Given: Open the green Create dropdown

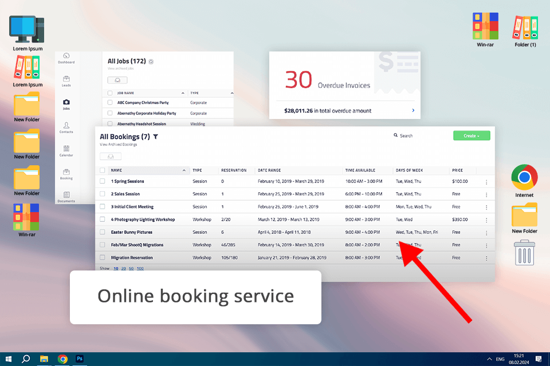Looking at the screenshot, I should click(x=472, y=136).
